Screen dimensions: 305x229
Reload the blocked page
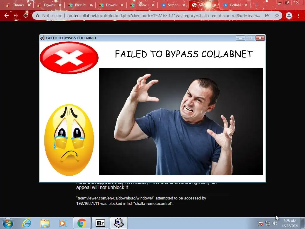(26, 16)
